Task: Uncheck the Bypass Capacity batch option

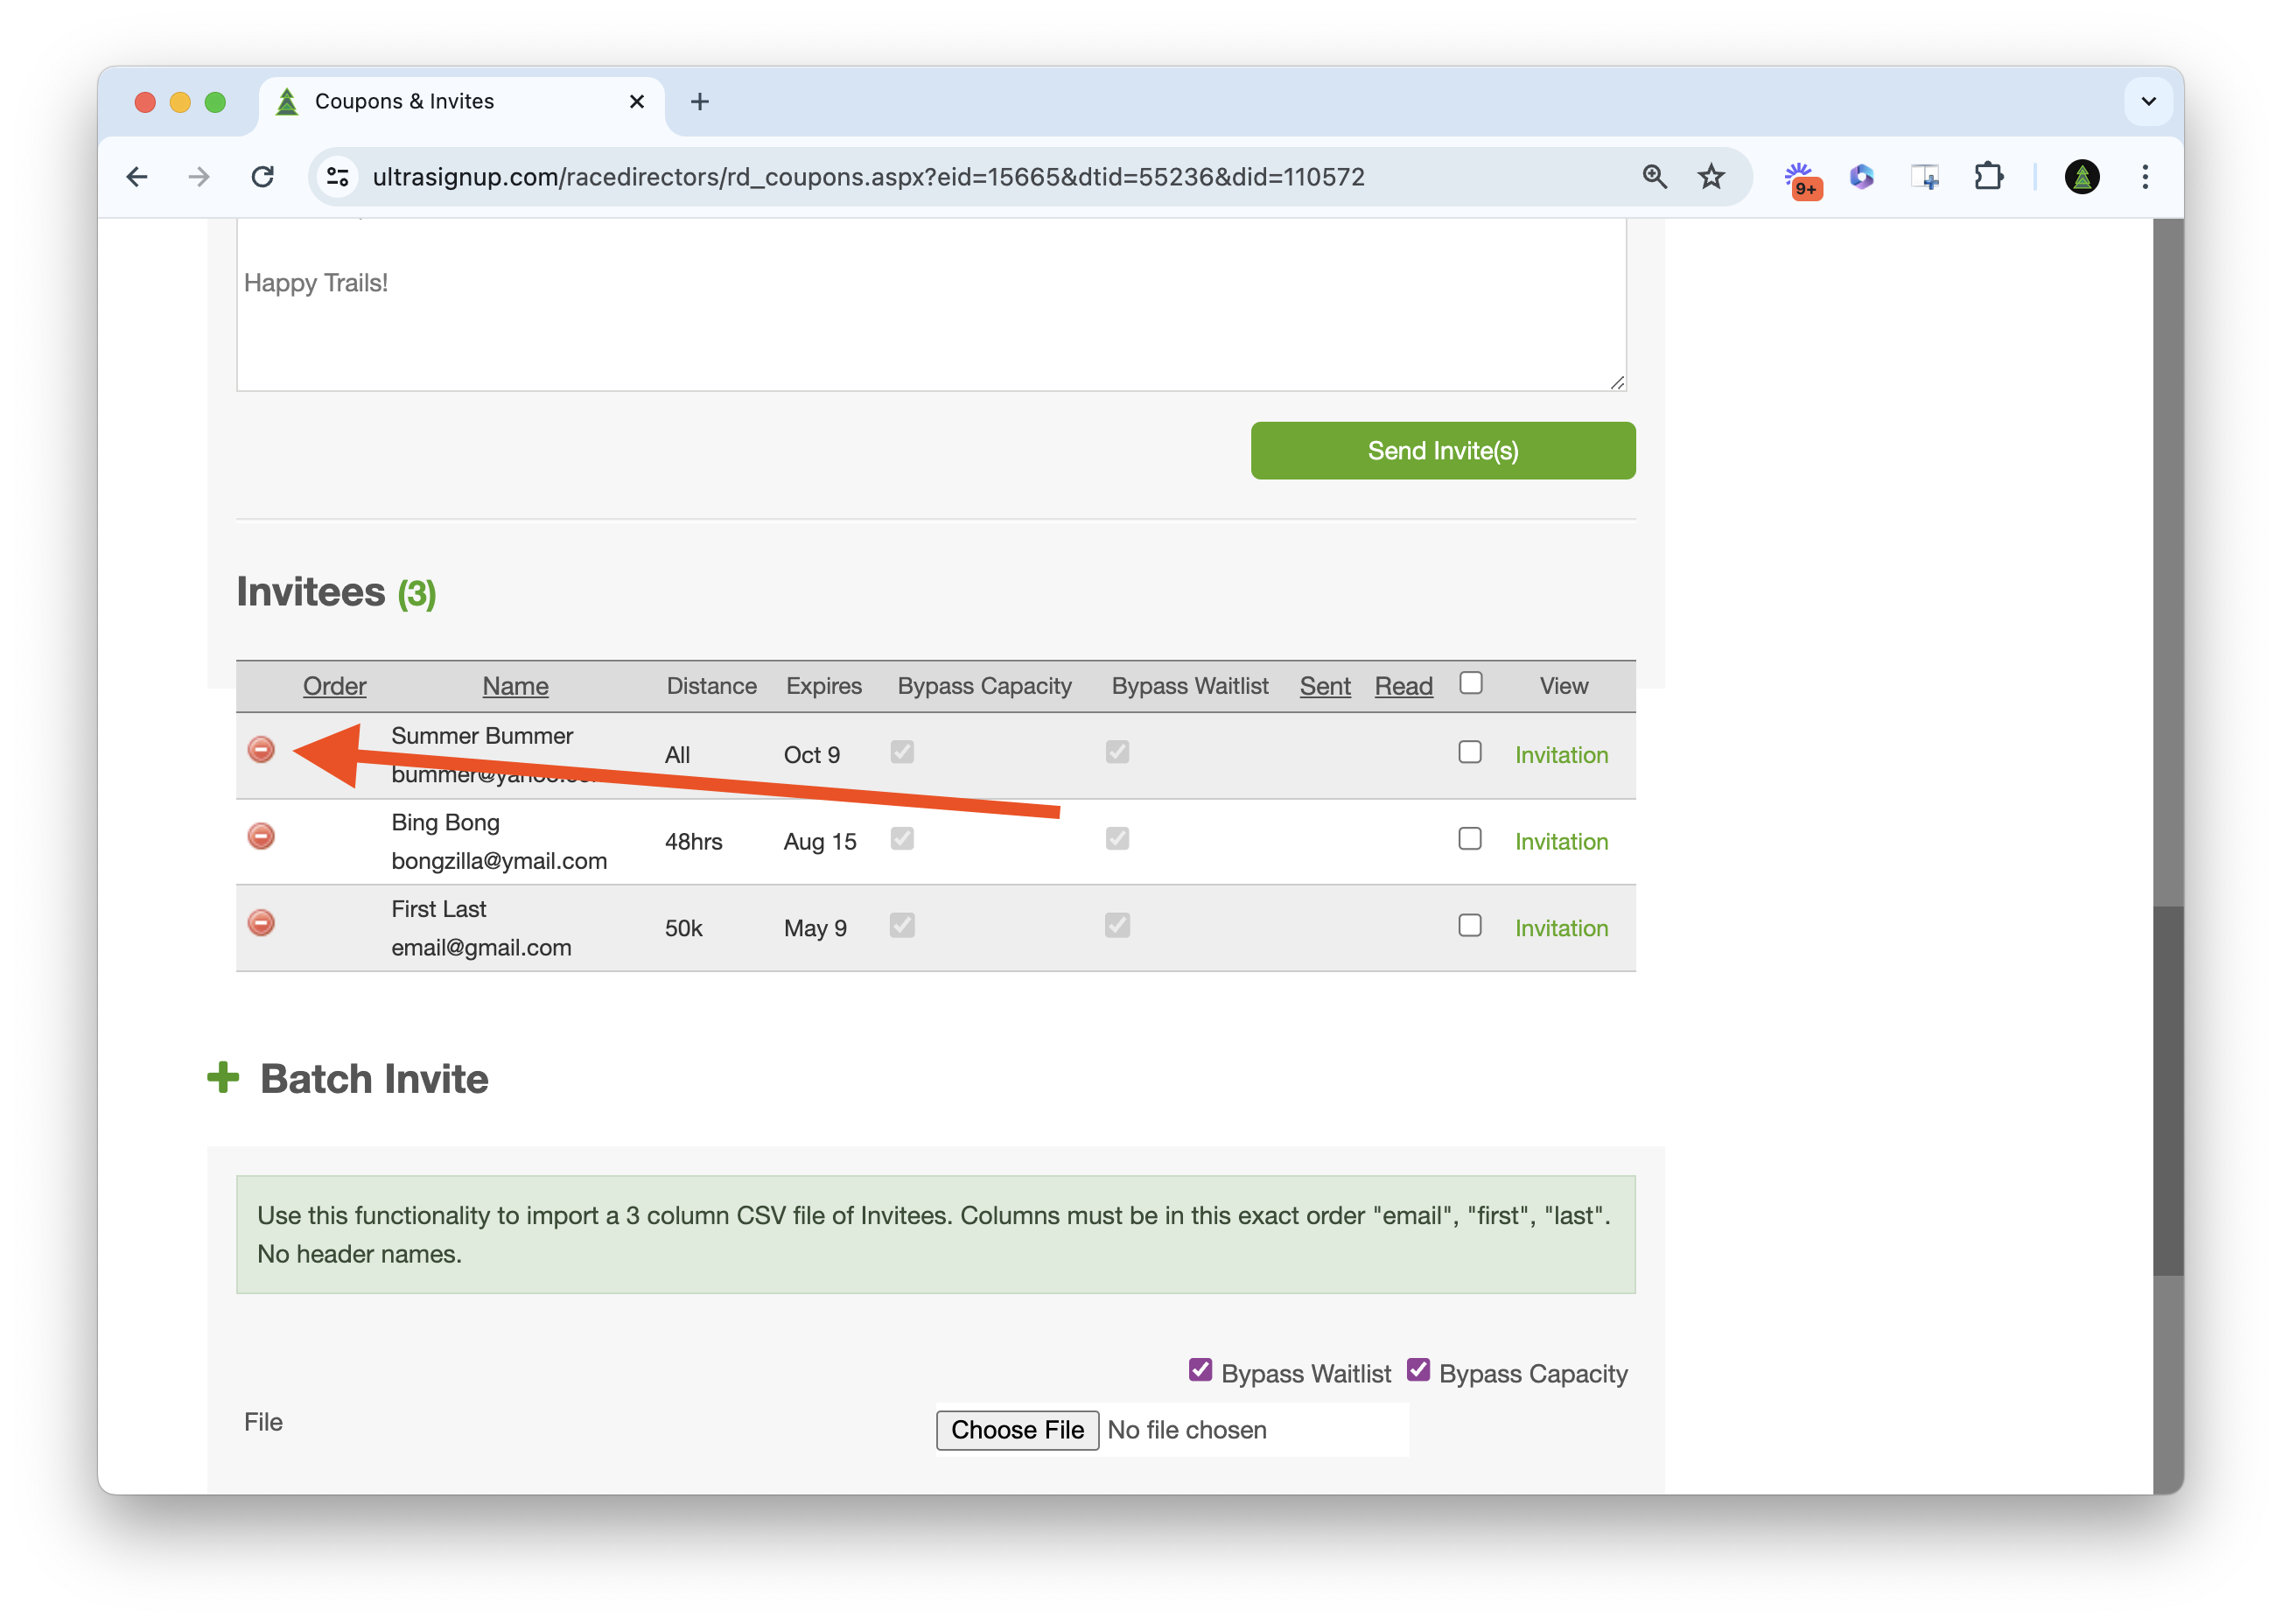Action: [x=1418, y=1370]
